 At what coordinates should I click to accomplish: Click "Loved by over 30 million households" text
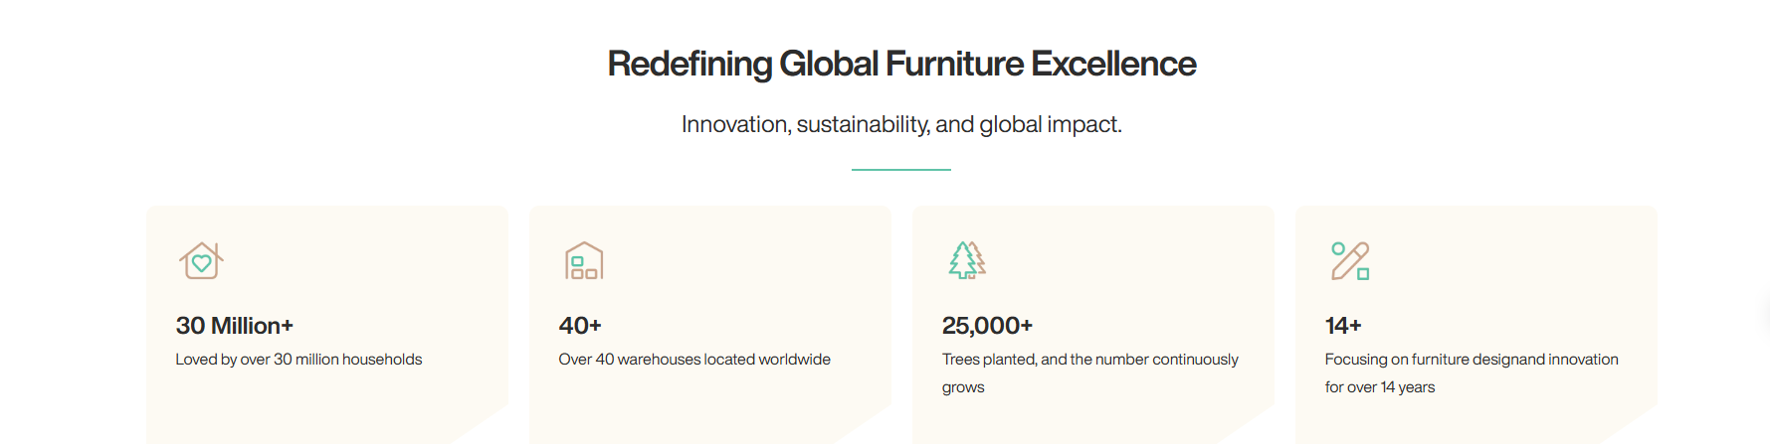coord(298,360)
